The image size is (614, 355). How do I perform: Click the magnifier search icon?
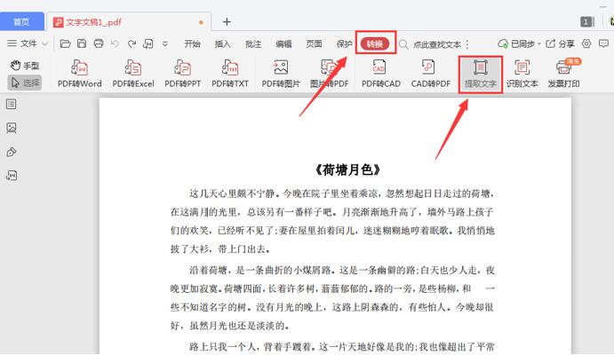click(403, 44)
